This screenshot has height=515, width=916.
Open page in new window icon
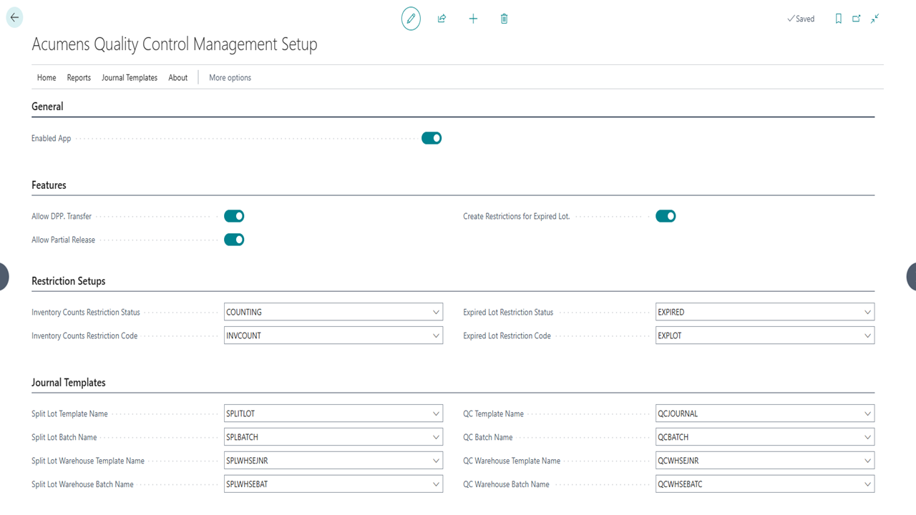pos(856,19)
